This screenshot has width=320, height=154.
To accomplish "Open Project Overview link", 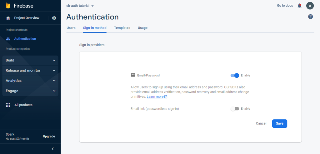I will (27, 18).
